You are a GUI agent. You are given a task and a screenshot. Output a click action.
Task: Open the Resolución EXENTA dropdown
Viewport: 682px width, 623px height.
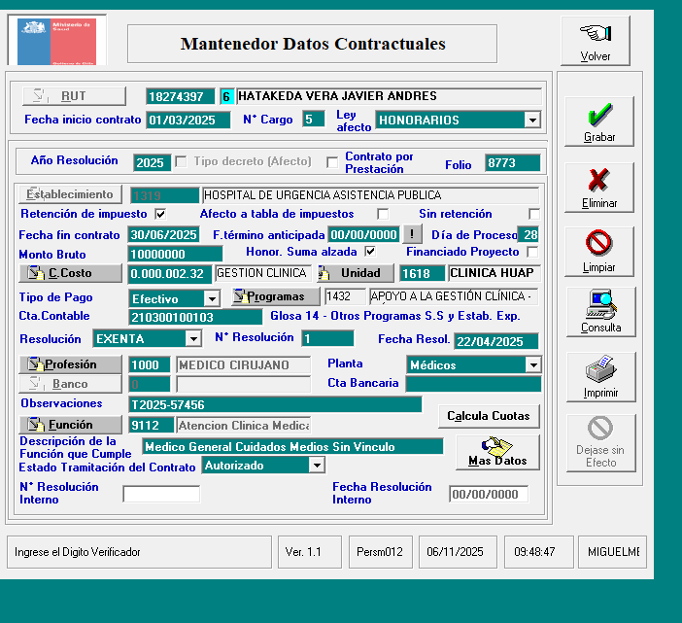tap(192, 339)
